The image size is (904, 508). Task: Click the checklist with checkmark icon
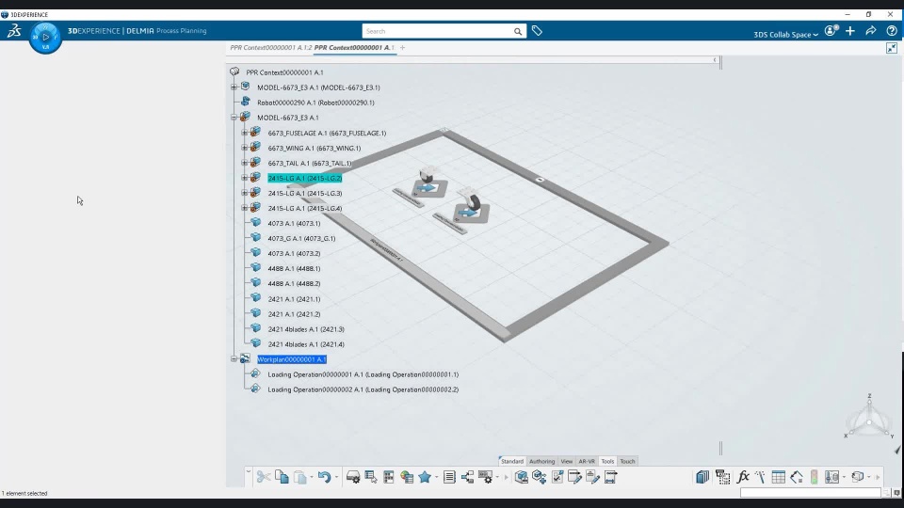point(557,477)
